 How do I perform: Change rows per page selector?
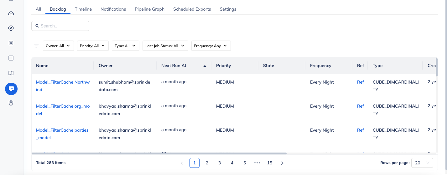pos(422,163)
